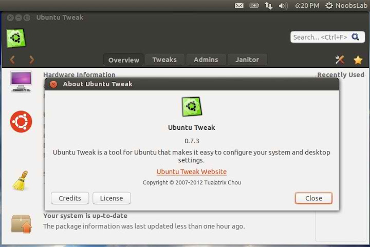Go forward with the right arrow
This screenshot has height=247, width=370.
point(31,60)
